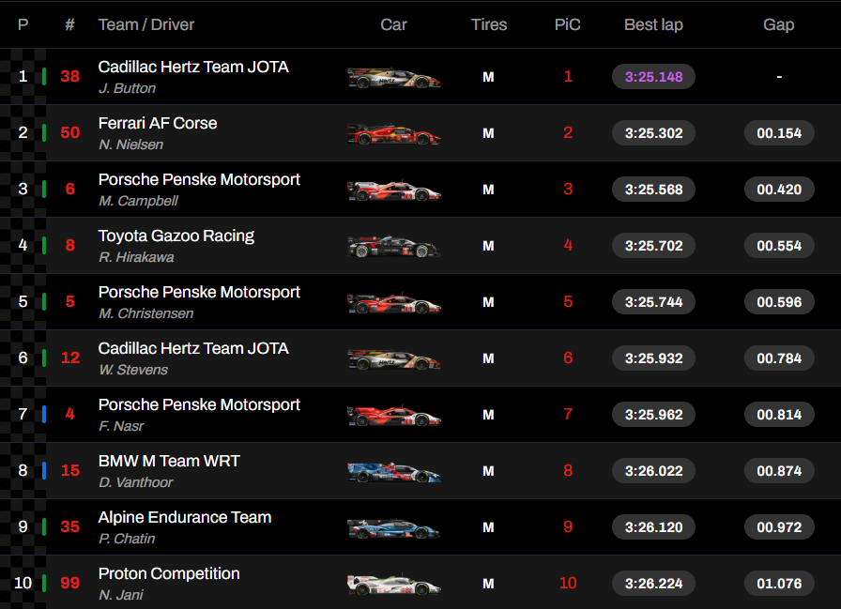Select the Alpine #35 car icon

pos(394,528)
